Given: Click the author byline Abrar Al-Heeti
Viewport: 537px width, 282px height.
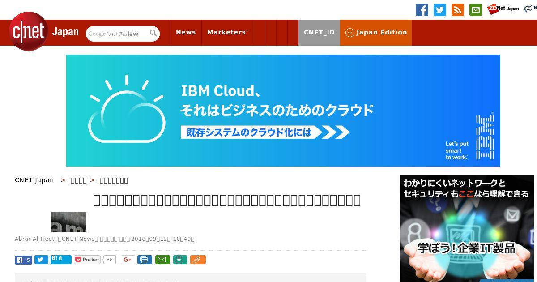Looking at the screenshot, I should coord(35,239).
